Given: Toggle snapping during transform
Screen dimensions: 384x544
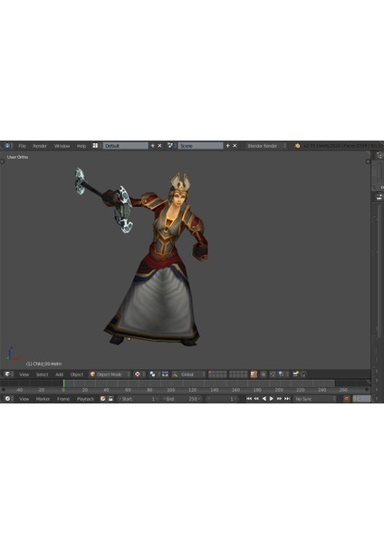Looking at the screenshot, I should coord(273,374).
